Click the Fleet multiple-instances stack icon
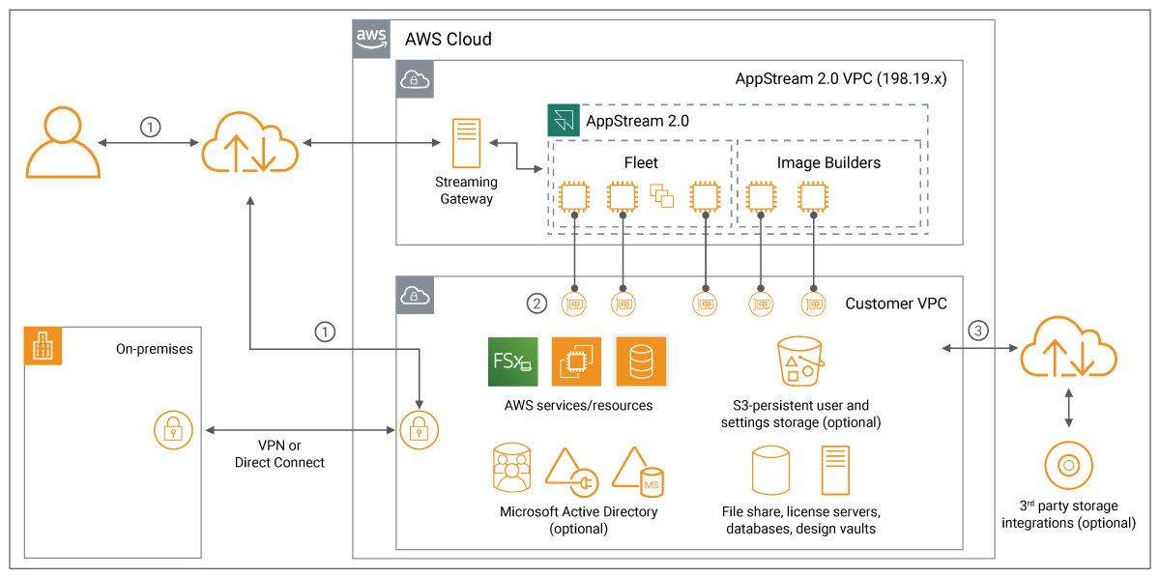Screen dimensions: 1160x578 662,196
